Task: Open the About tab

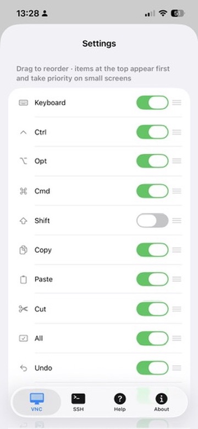Action: pos(162,403)
